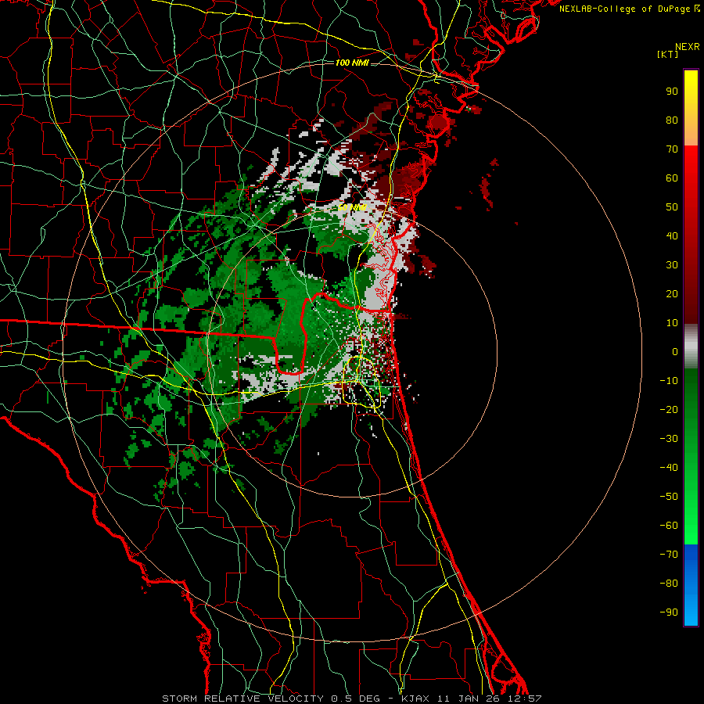This screenshot has height=704, width=704.
Task: Click the 0 value on the velocity scale
Action: 675,352
